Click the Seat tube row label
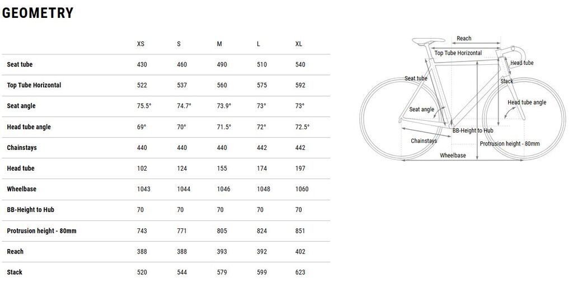Image resolution: width=573 pixels, height=282 pixels. click(x=20, y=65)
